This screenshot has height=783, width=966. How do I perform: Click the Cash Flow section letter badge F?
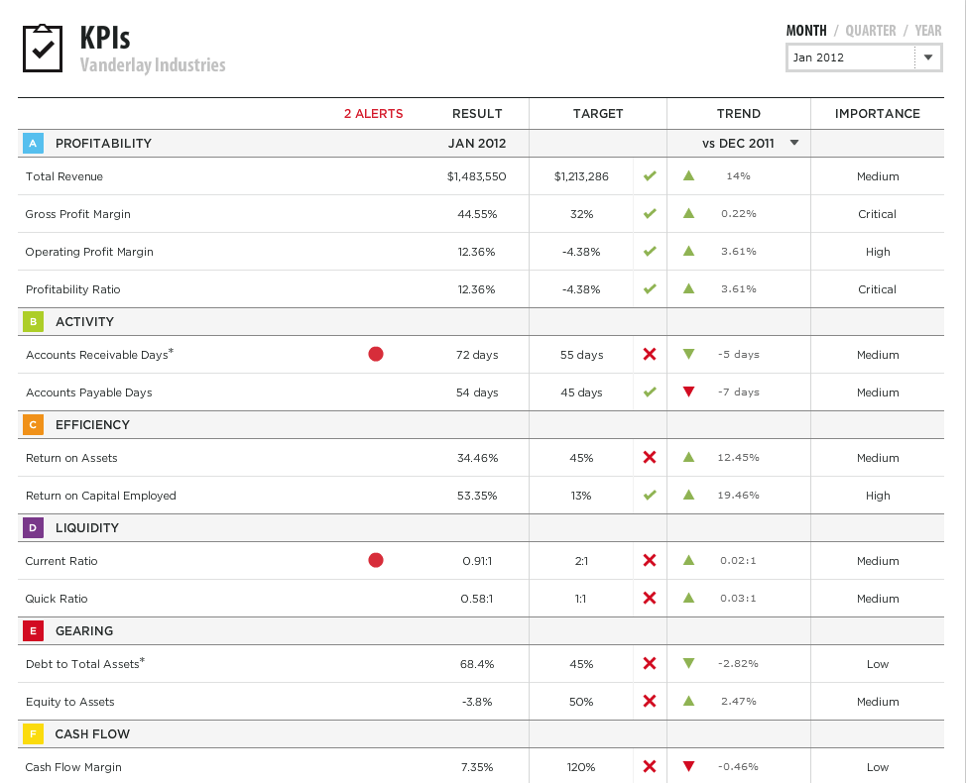pyautogui.click(x=33, y=733)
